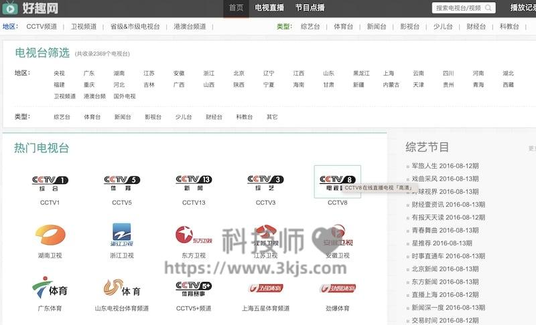This screenshot has width=536, height=325.
Task: Open the 劲爆体育 channel logo
Action: [338, 288]
